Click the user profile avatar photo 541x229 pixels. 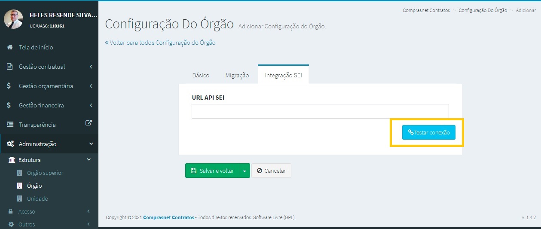click(x=13, y=19)
